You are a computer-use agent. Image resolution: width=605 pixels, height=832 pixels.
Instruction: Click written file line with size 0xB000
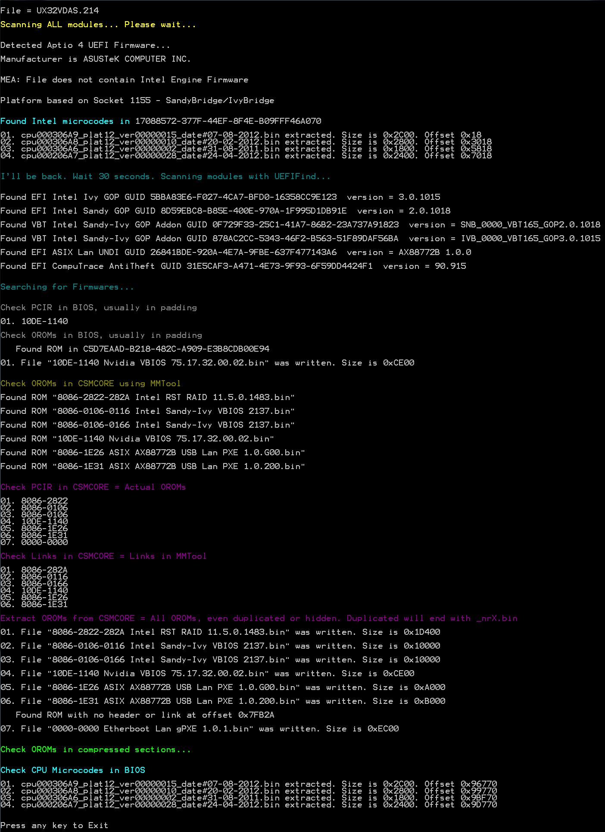(x=223, y=701)
